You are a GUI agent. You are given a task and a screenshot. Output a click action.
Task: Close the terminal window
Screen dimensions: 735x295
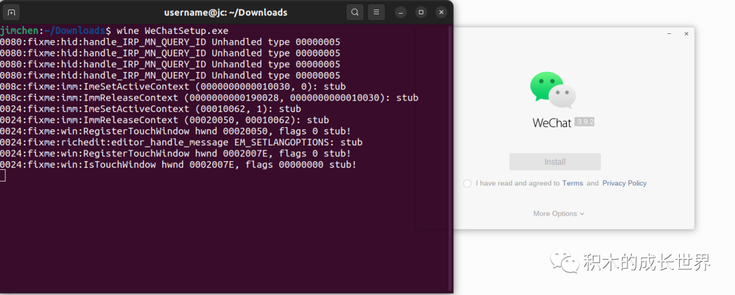click(x=441, y=12)
